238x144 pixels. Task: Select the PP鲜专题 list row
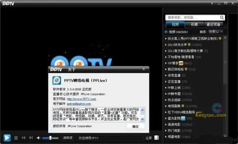(x=193, y=94)
